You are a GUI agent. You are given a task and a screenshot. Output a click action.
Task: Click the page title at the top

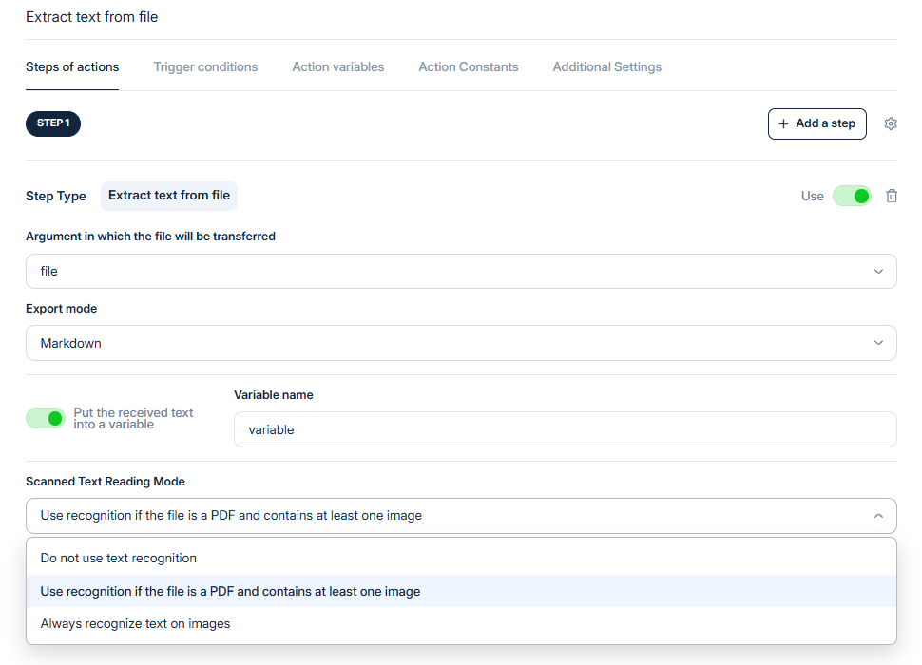point(92,17)
